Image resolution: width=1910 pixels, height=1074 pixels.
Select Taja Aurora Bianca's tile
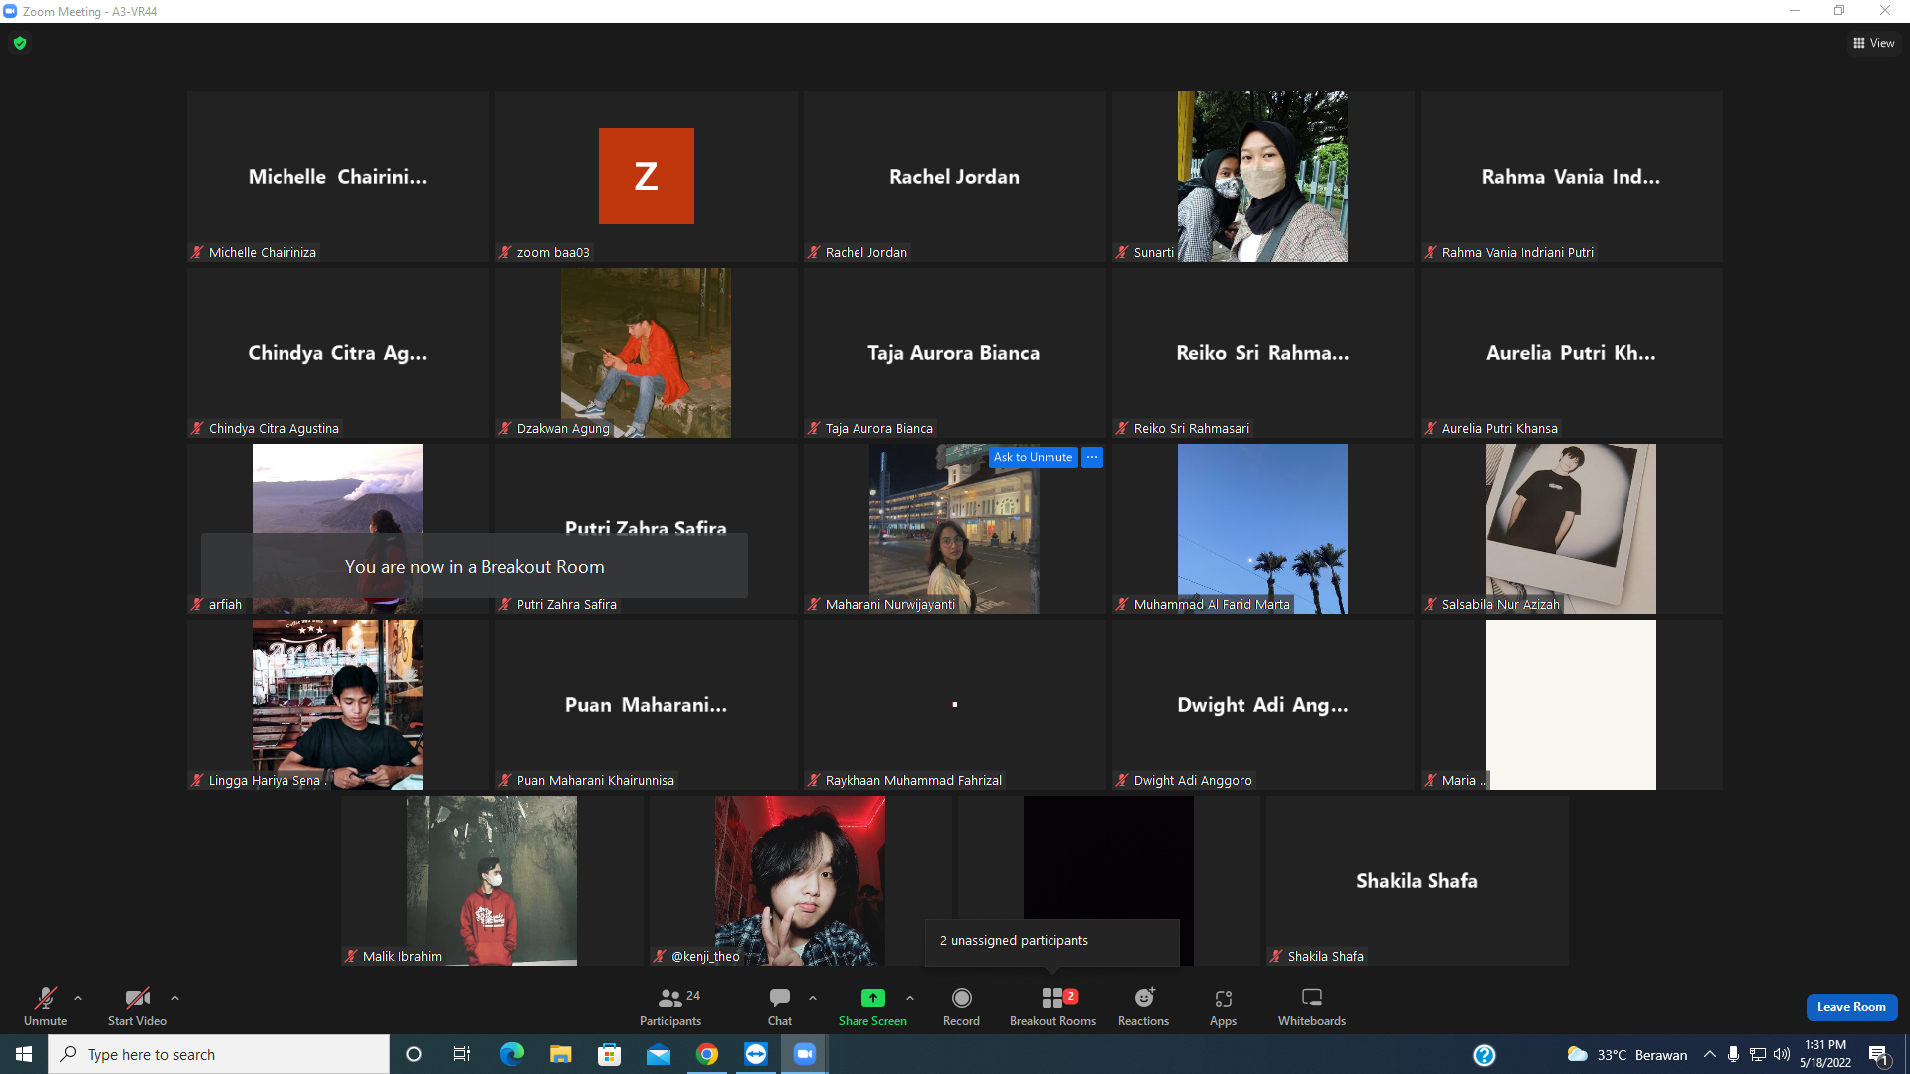pos(955,352)
